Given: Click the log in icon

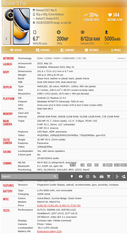Looking at the screenshot, I should click(x=117, y=177).
